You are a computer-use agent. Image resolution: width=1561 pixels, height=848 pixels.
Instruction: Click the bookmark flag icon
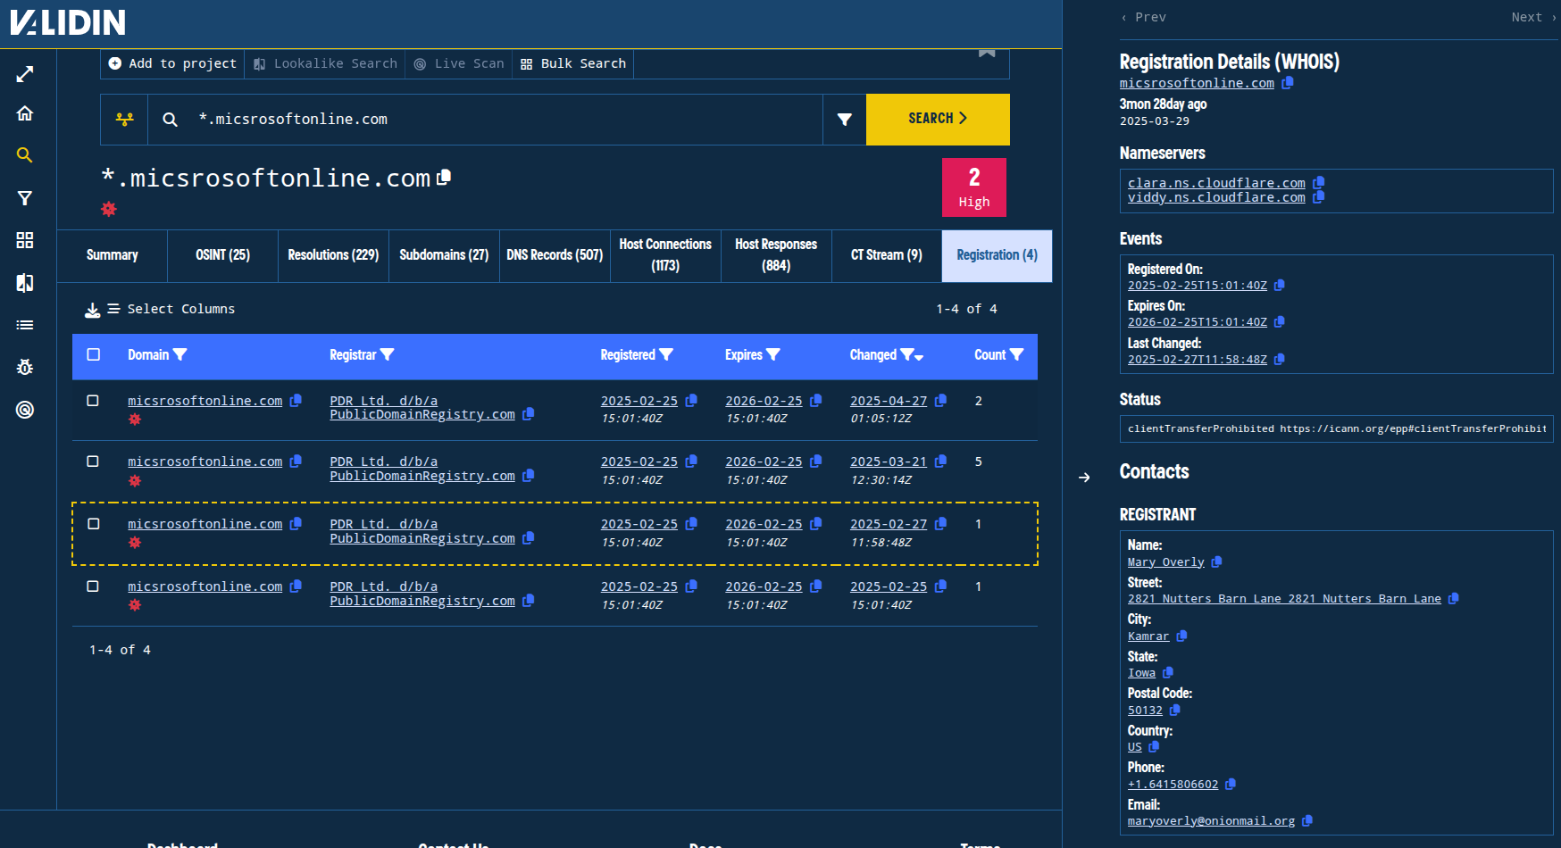click(987, 53)
